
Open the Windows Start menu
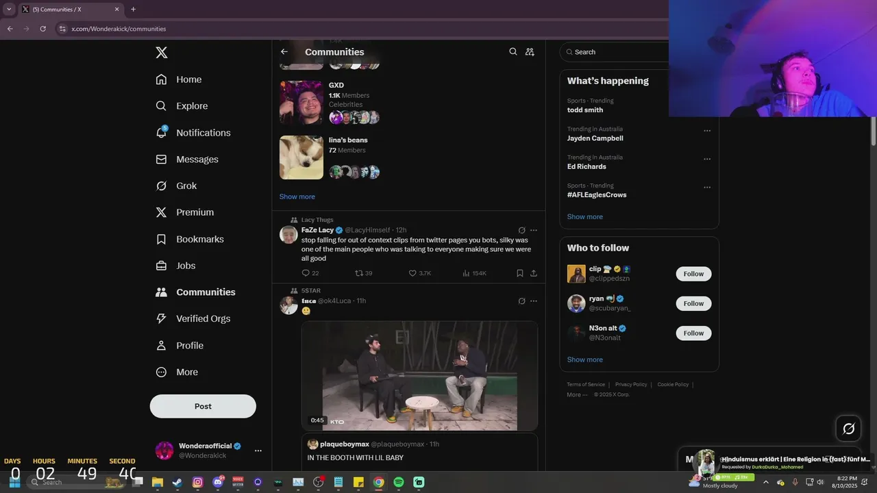(x=14, y=482)
